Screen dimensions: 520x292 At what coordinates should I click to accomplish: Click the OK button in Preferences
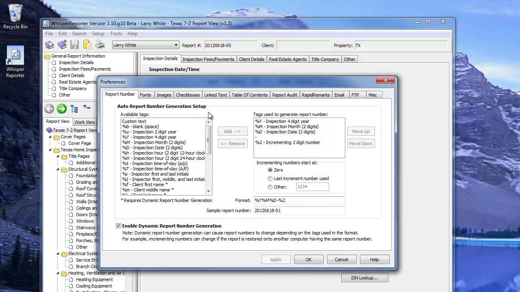tap(309, 260)
